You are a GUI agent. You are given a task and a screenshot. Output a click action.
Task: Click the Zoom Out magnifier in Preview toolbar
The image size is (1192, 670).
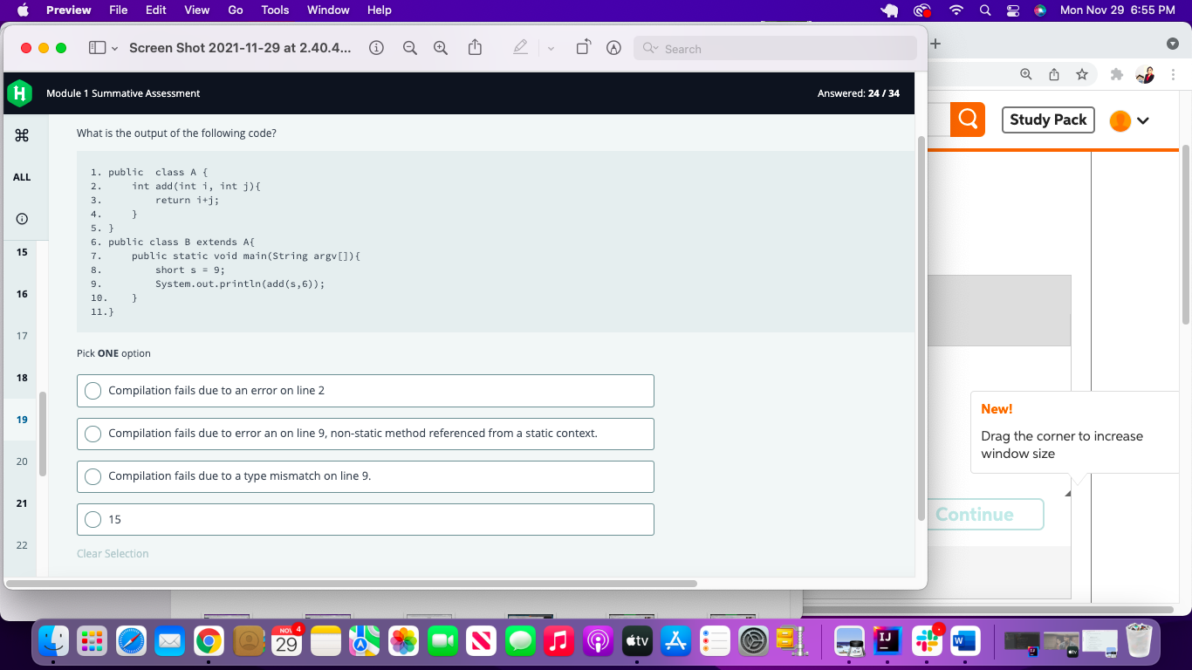[409, 48]
